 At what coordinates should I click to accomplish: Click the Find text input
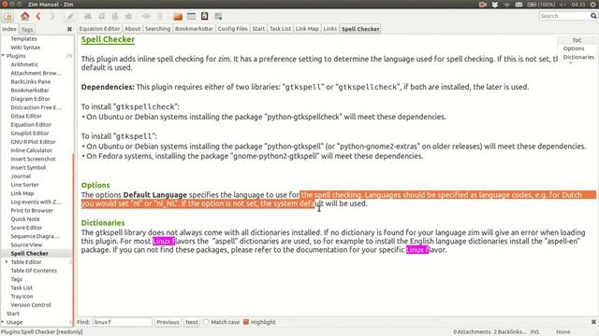pos(123,322)
